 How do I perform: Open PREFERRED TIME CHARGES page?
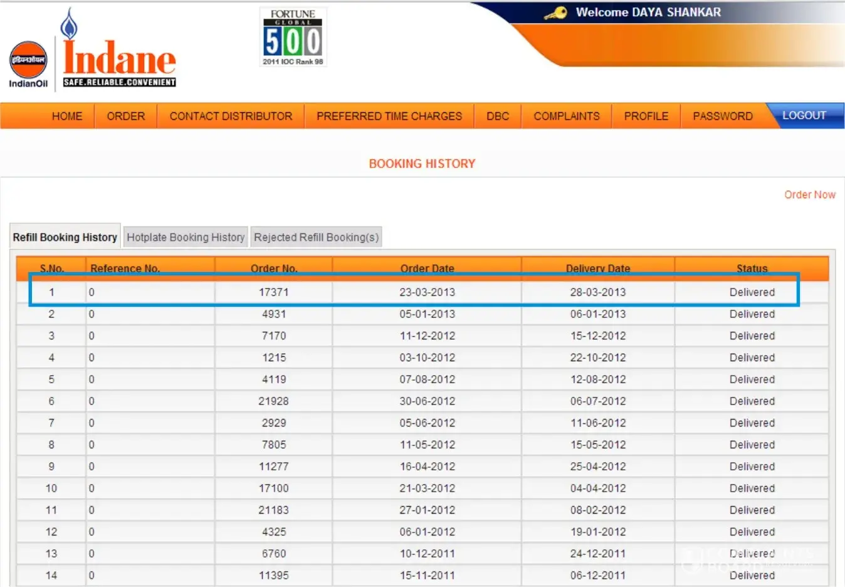click(389, 116)
